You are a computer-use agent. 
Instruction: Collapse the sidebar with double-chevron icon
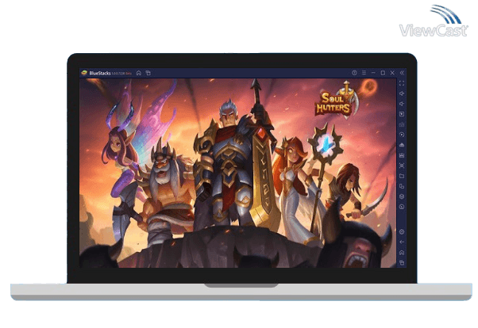pyautogui.click(x=402, y=73)
